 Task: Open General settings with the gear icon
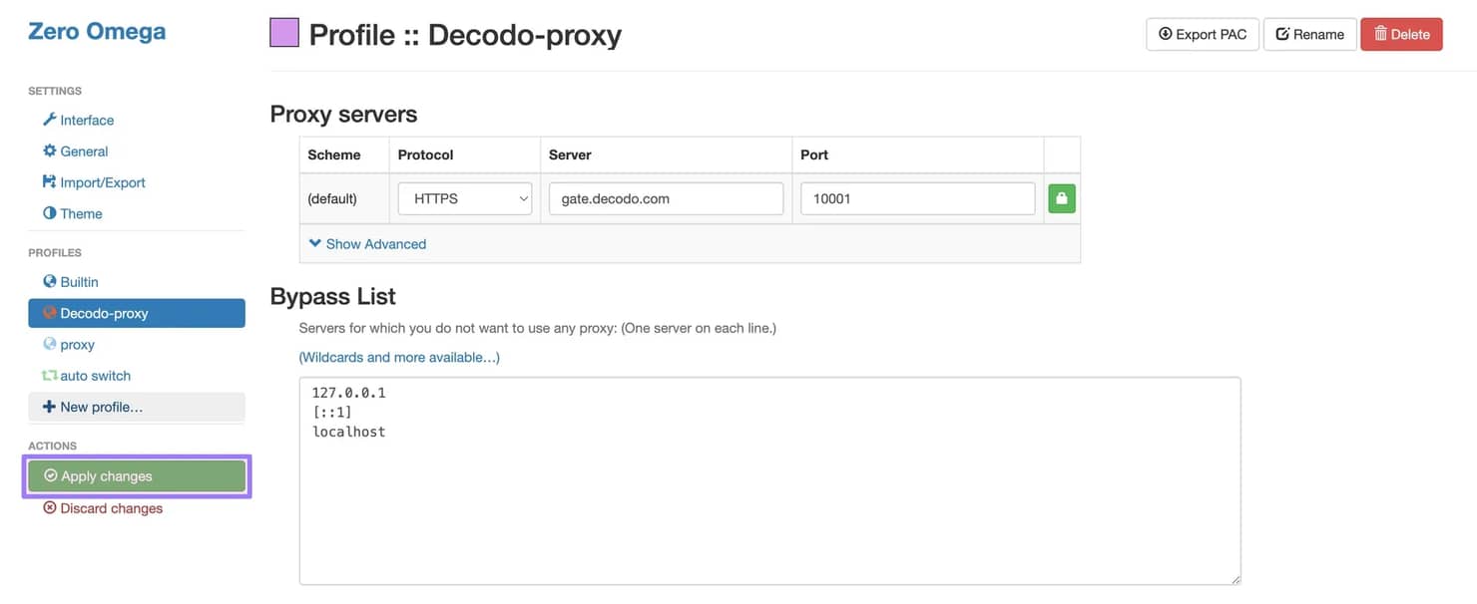click(50, 151)
